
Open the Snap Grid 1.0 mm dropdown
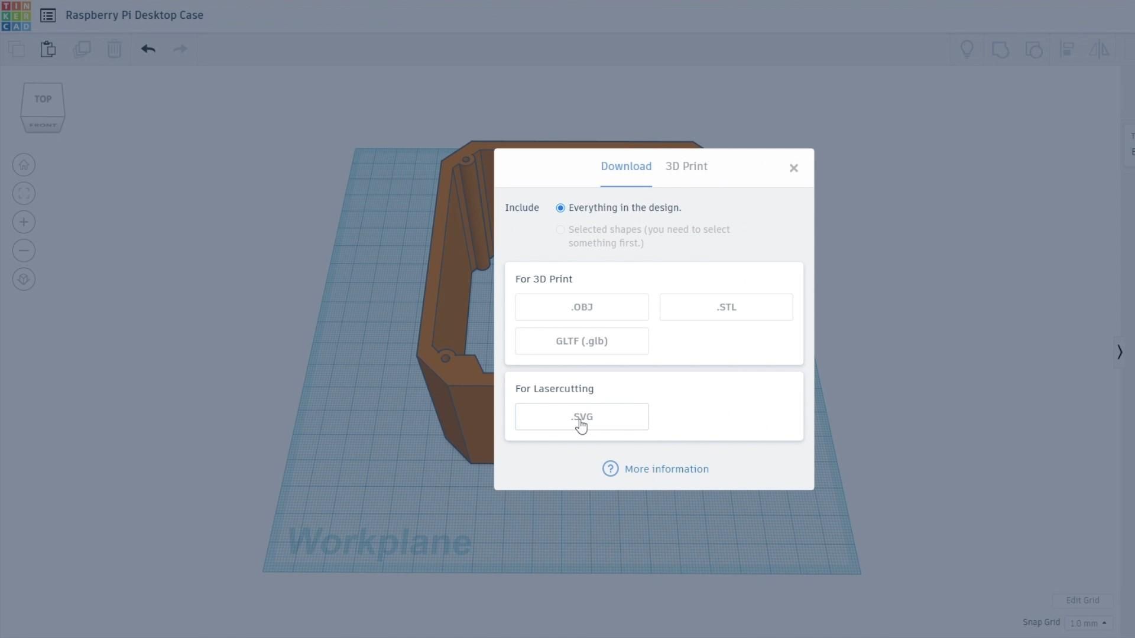pyautogui.click(x=1088, y=623)
